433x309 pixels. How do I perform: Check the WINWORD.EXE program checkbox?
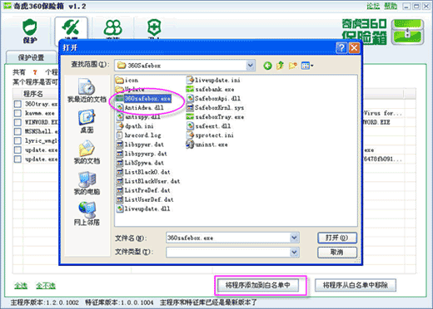click(17, 122)
